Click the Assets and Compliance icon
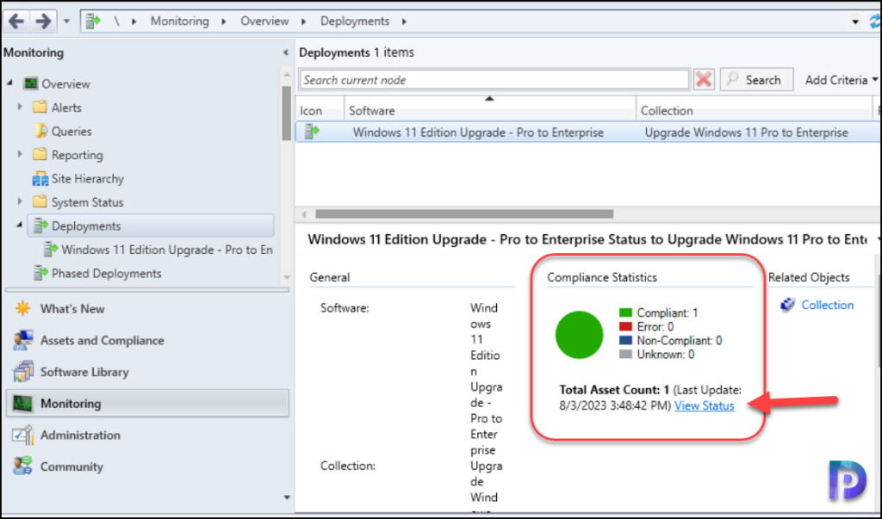The width and height of the screenshot is (882, 519). click(23, 340)
